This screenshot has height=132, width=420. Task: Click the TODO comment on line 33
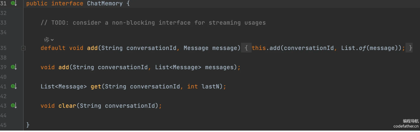click(153, 23)
